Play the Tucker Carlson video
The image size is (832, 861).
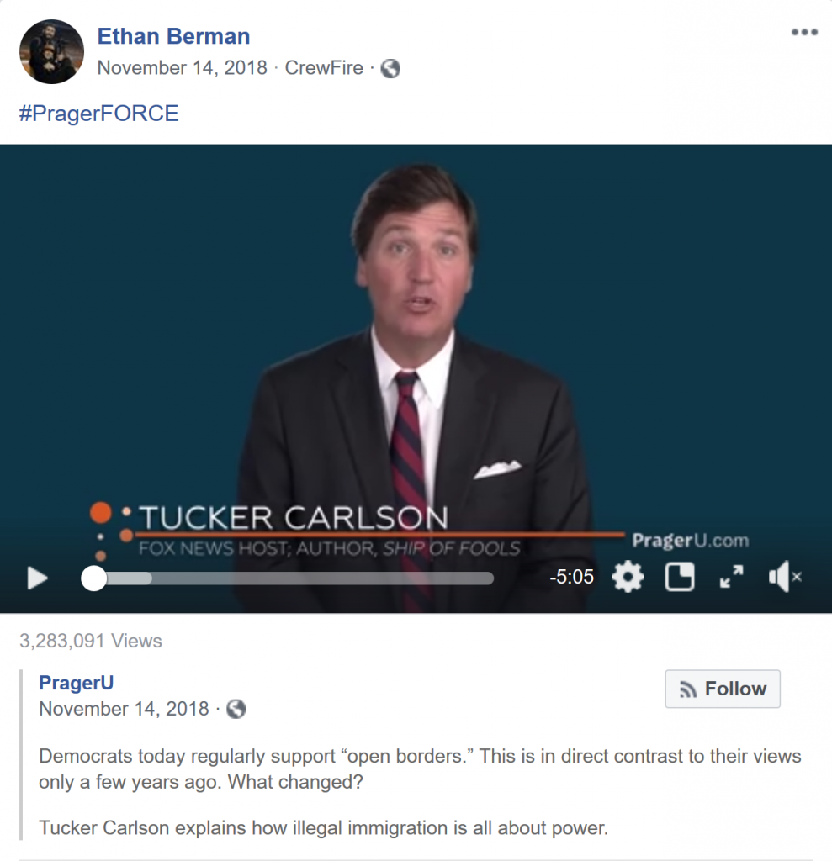coord(37,578)
